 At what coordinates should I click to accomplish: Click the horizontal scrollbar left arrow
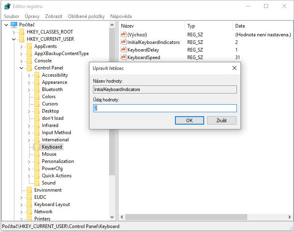click(x=122, y=217)
